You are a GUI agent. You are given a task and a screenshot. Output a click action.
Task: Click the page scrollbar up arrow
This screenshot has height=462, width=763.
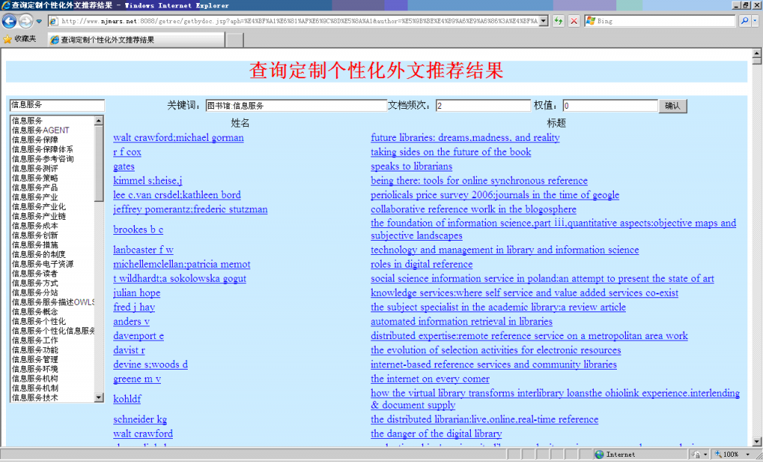pyautogui.click(x=757, y=53)
